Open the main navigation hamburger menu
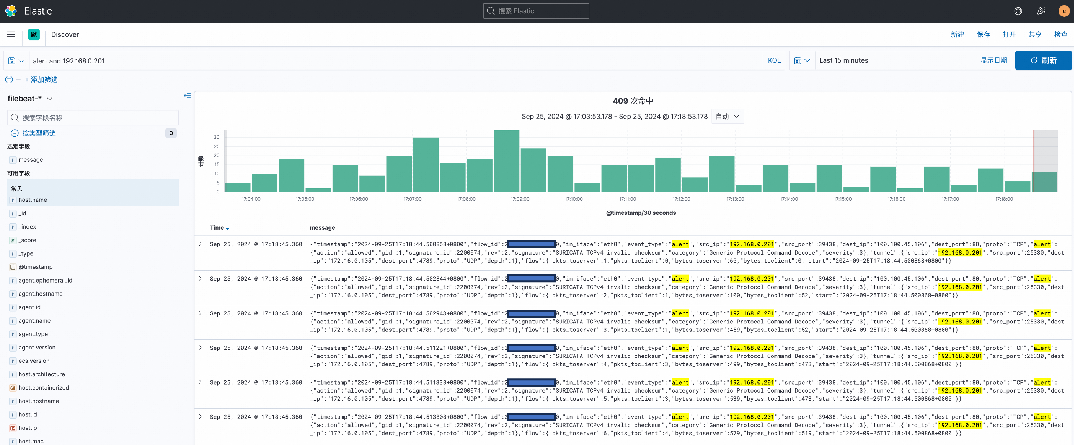This screenshot has height=445, width=1075. 11,35
